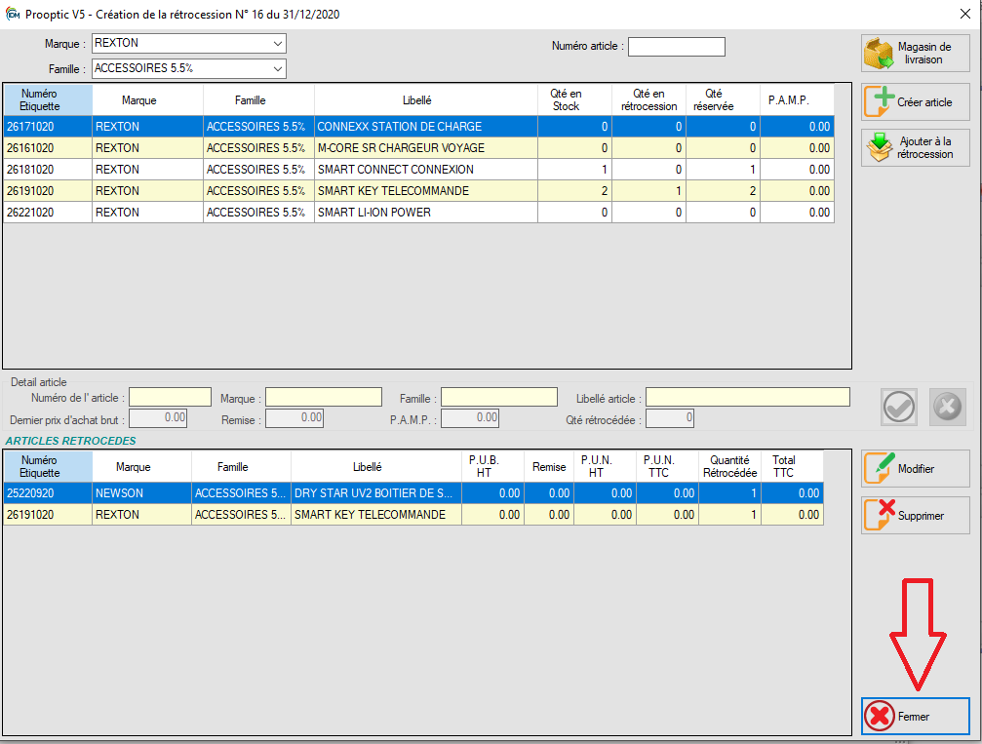Image resolution: width=982 pixels, height=744 pixels.
Task: Click the grey checkmark validate icon
Action: [x=899, y=407]
